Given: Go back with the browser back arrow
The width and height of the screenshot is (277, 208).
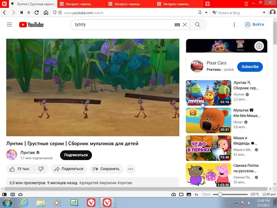Looking at the screenshot, I should coord(4,12).
